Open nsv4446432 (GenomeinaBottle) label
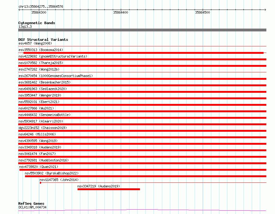The width and height of the screenshot is (275, 214). pos(44,115)
